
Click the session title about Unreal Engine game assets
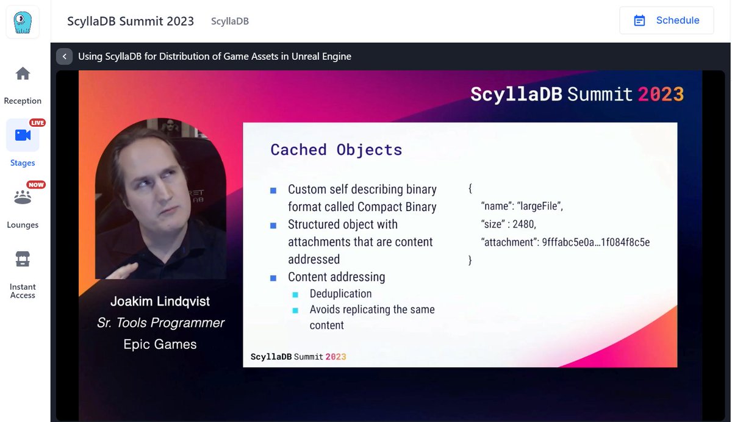coord(215,56)
